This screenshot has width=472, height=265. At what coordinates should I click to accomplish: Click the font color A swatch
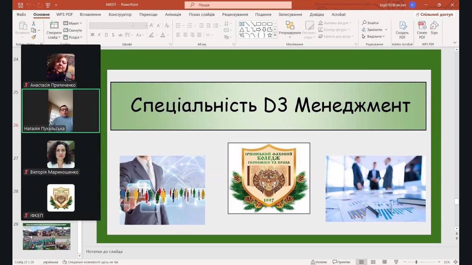click(x=163, y=35)
